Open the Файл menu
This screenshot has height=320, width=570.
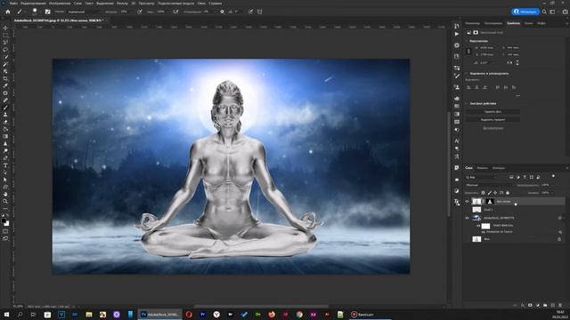point(14,4)
